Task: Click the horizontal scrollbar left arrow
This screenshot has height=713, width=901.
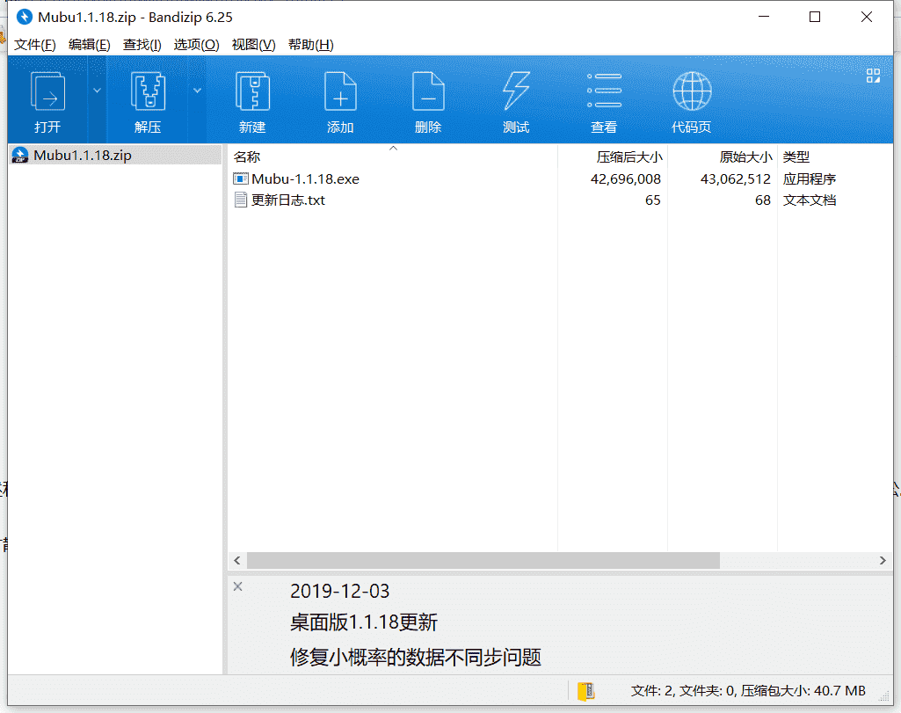Action: 236,560
